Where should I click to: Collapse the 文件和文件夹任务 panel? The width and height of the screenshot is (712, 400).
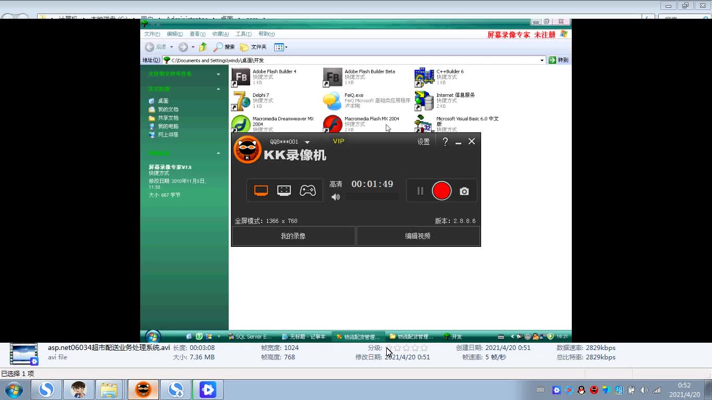(218, 74)
